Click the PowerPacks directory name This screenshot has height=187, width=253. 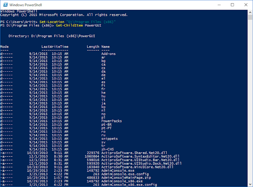[111, 121]
